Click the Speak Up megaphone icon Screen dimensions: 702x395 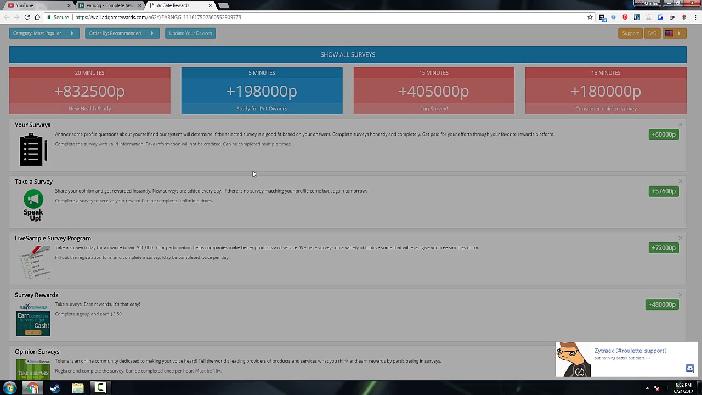33,206
